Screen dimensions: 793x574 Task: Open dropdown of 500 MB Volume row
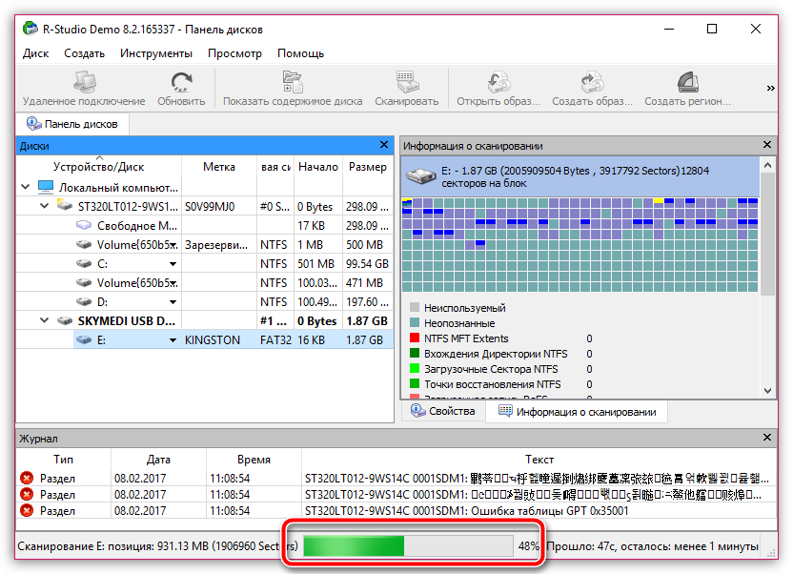[174, 245]
